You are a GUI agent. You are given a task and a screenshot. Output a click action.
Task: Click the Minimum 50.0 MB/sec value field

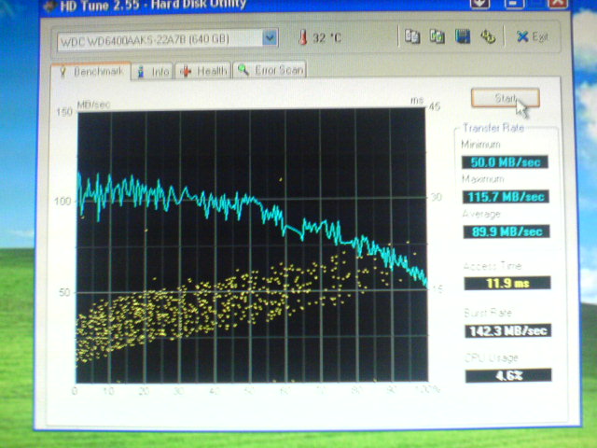pos(505,162)
